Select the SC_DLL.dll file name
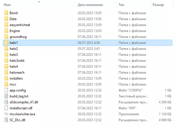The width and height of the screenshot is (175, 126). [17, 120]
